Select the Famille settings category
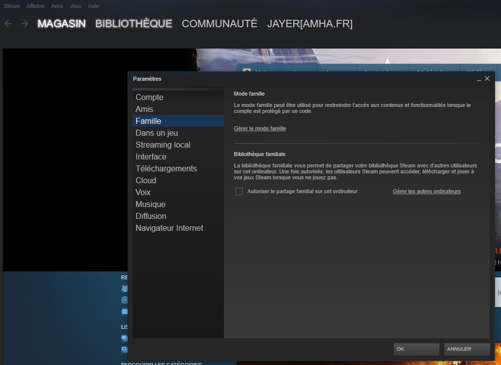 pos(178,121)
